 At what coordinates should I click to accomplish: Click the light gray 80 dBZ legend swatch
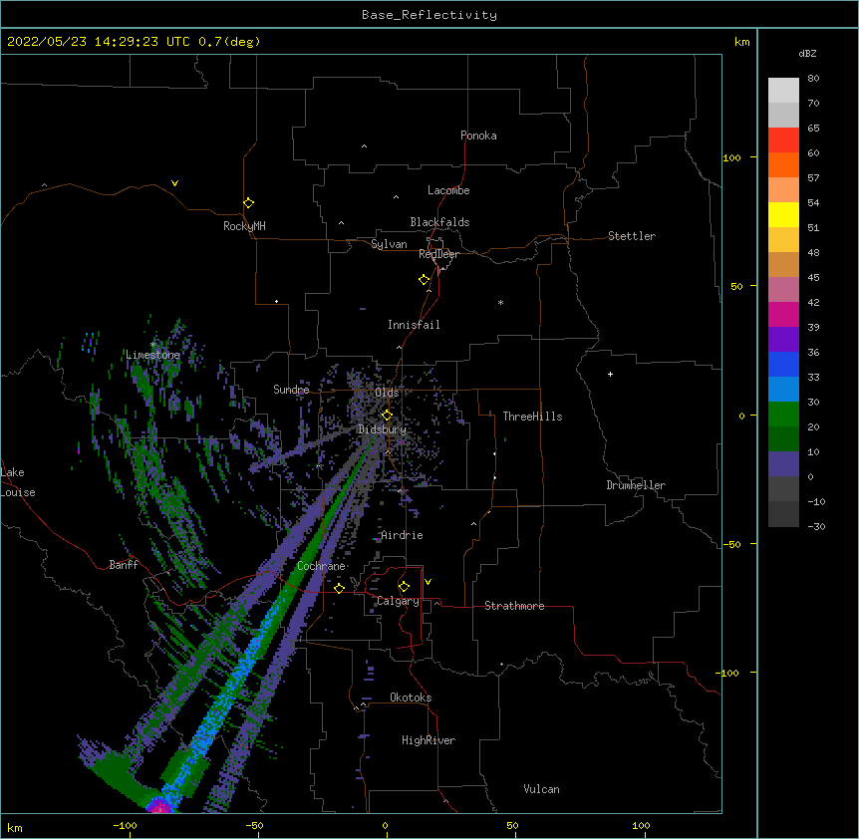tap(783, 91)
